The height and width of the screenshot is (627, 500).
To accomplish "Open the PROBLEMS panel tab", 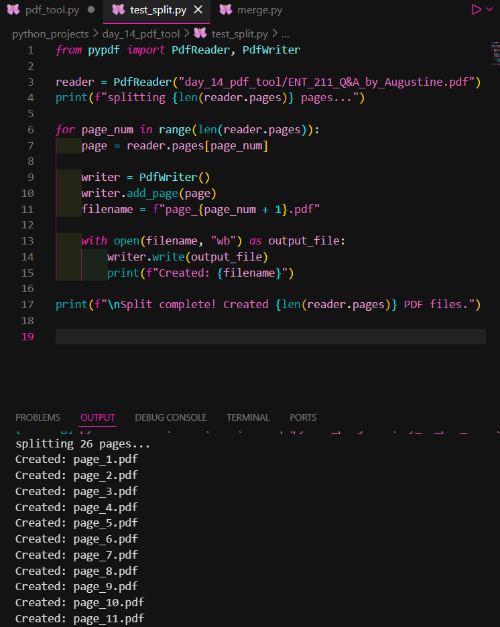I will pos(38,417).
